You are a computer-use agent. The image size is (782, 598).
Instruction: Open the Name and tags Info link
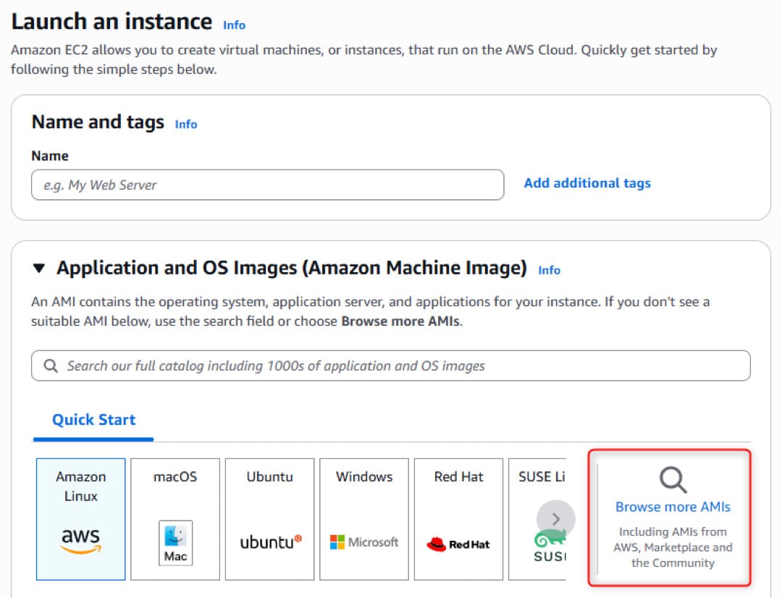coord(185,124)
